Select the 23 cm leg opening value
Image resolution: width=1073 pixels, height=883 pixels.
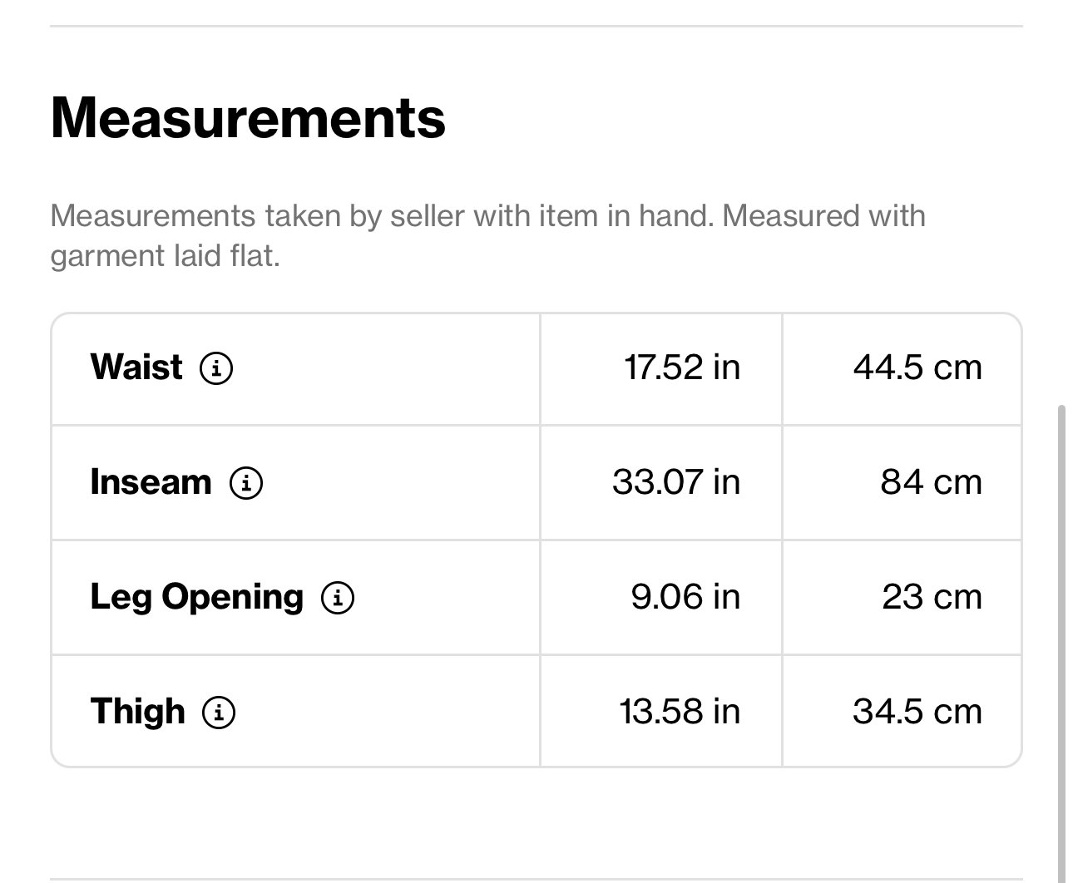click(932, 597)
